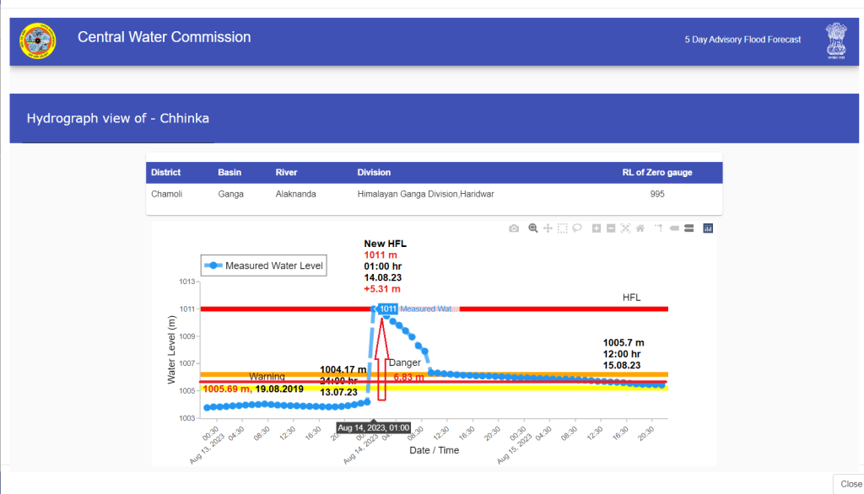Activate the Lasso Select tool
This screenshot has width=864, height=494.
click(577, 228)
